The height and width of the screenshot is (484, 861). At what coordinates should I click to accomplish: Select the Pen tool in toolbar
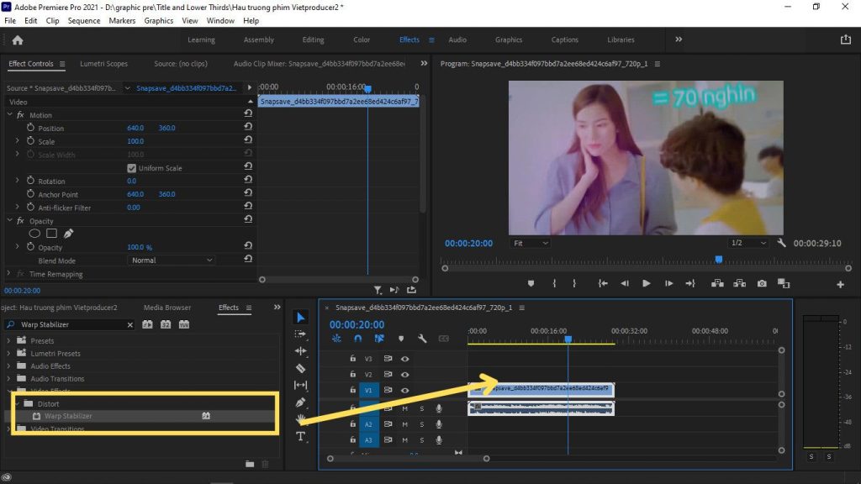coord(301,402)
